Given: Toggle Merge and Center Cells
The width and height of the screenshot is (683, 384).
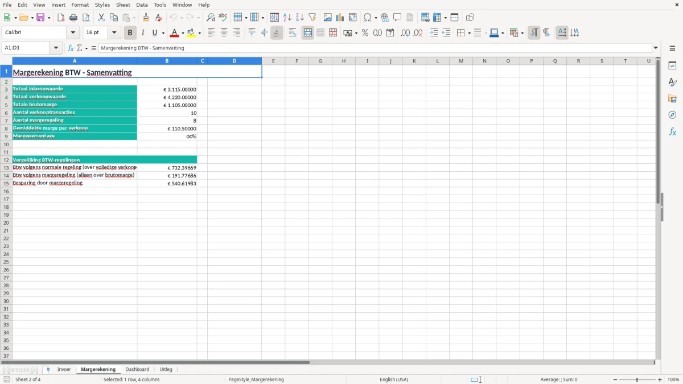Looking at the screenshot, I should coord(308,33).
